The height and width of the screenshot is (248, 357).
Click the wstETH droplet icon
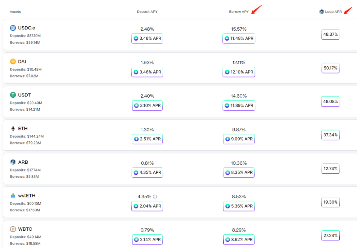click(13, 196)
